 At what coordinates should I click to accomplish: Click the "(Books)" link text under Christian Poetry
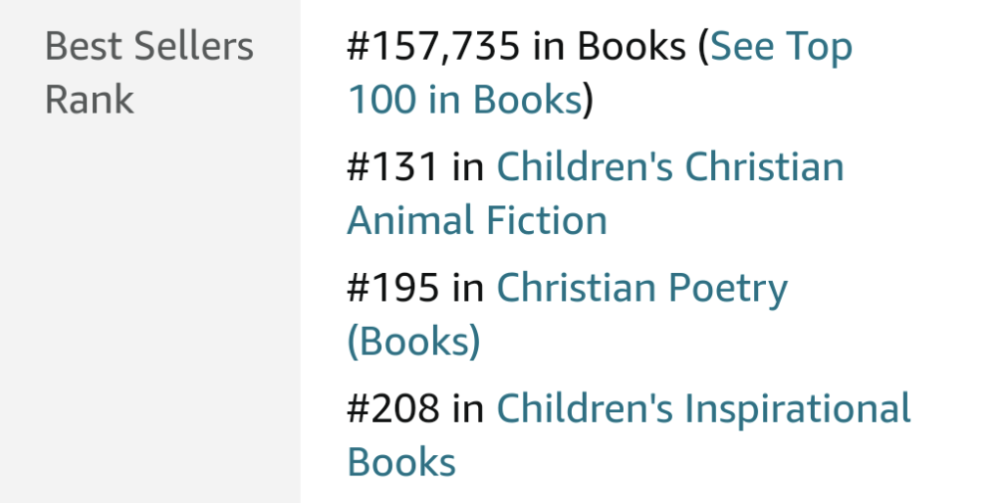click(413, 342)
